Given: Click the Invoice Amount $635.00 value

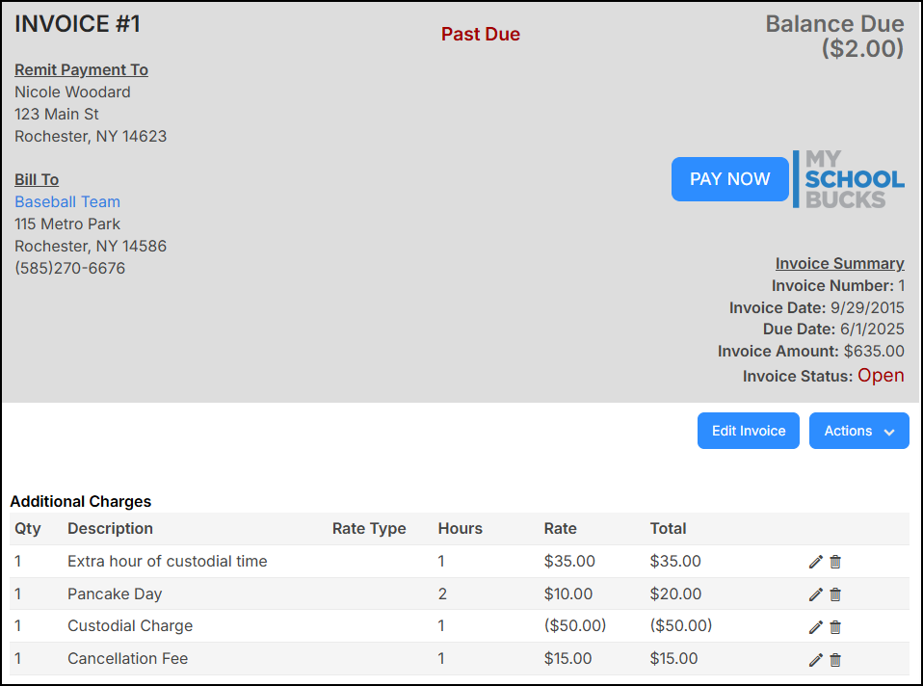Looking at the screenshot, I should click(874, 351).
